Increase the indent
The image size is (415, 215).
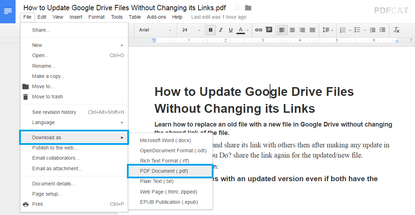382,30
